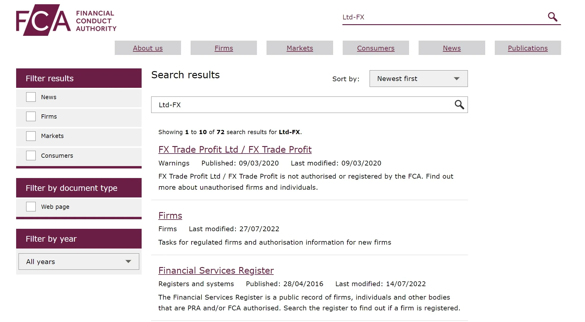Click the Web page filter label text

pos(55,207)
